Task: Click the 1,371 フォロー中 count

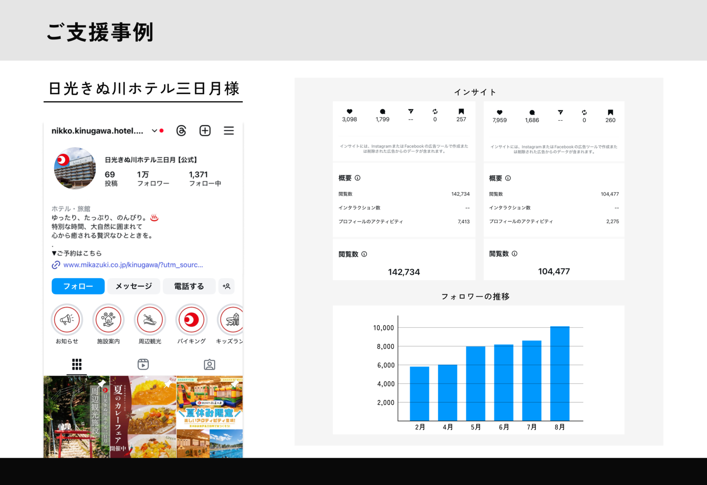Action: 205,178
